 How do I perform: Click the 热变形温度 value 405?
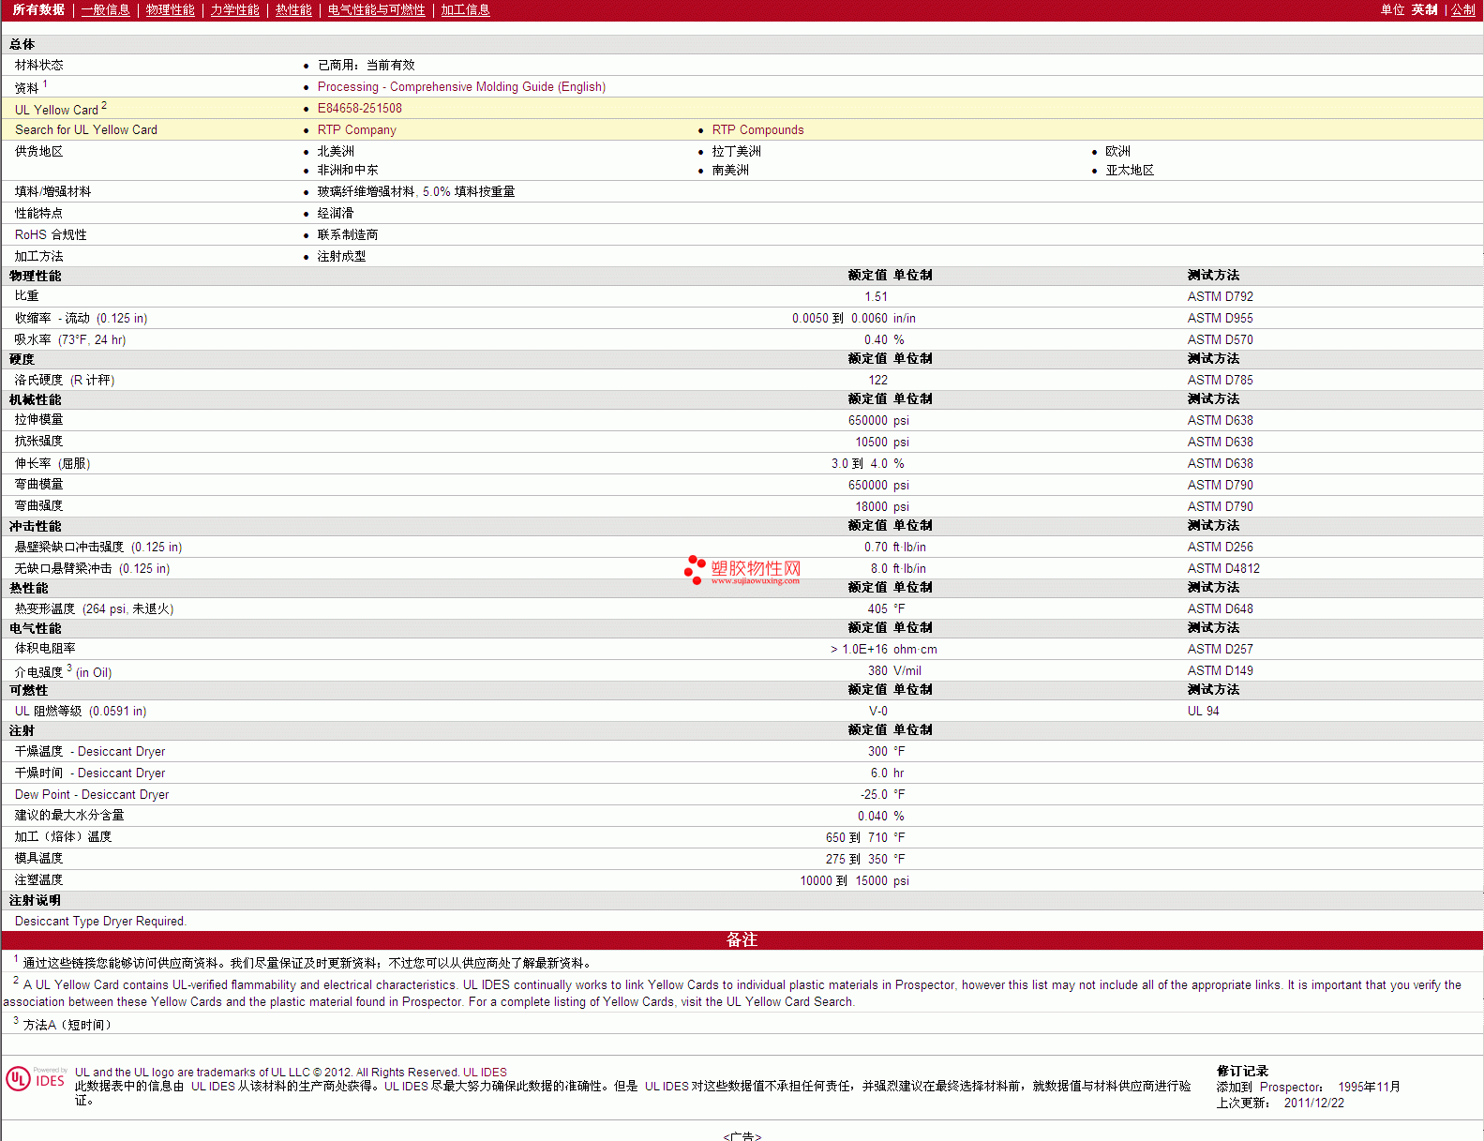coord(877,608)
